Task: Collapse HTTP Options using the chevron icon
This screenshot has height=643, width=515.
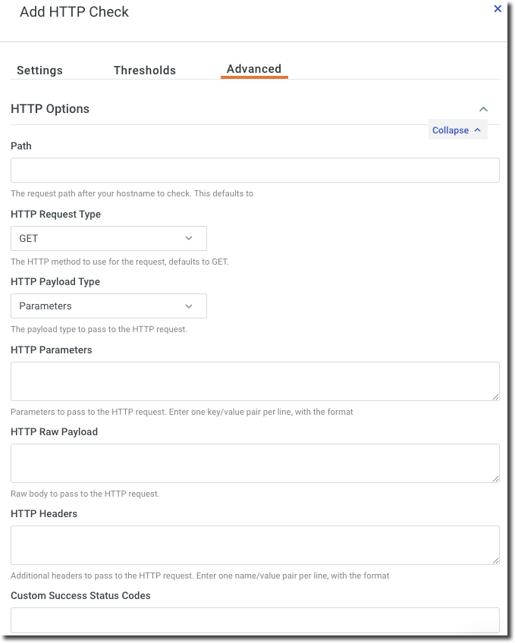Action: click(x=483, y=109)
